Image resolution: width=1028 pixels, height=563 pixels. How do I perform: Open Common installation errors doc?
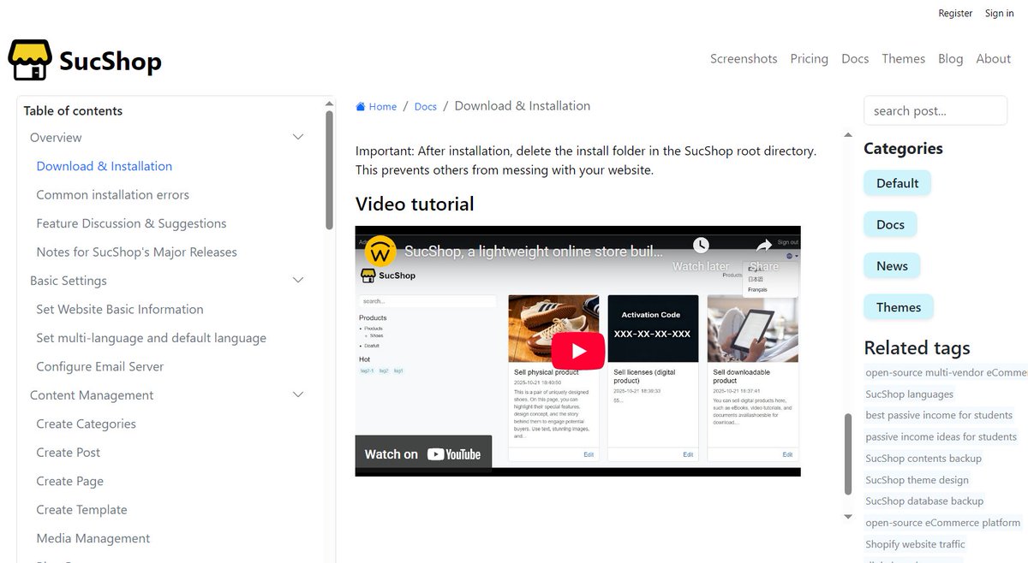tap(112, 195)
